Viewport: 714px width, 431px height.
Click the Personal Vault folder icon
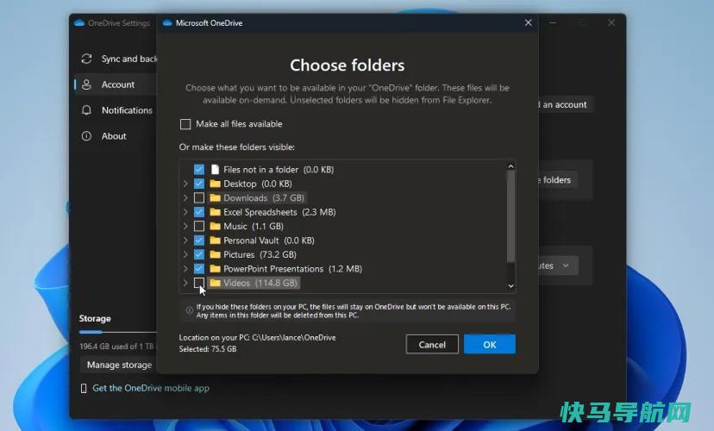coord(216,240)
